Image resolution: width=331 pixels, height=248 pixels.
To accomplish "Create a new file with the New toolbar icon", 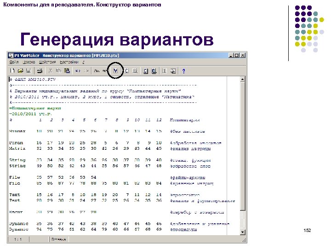I will click(x=12, y=71).
